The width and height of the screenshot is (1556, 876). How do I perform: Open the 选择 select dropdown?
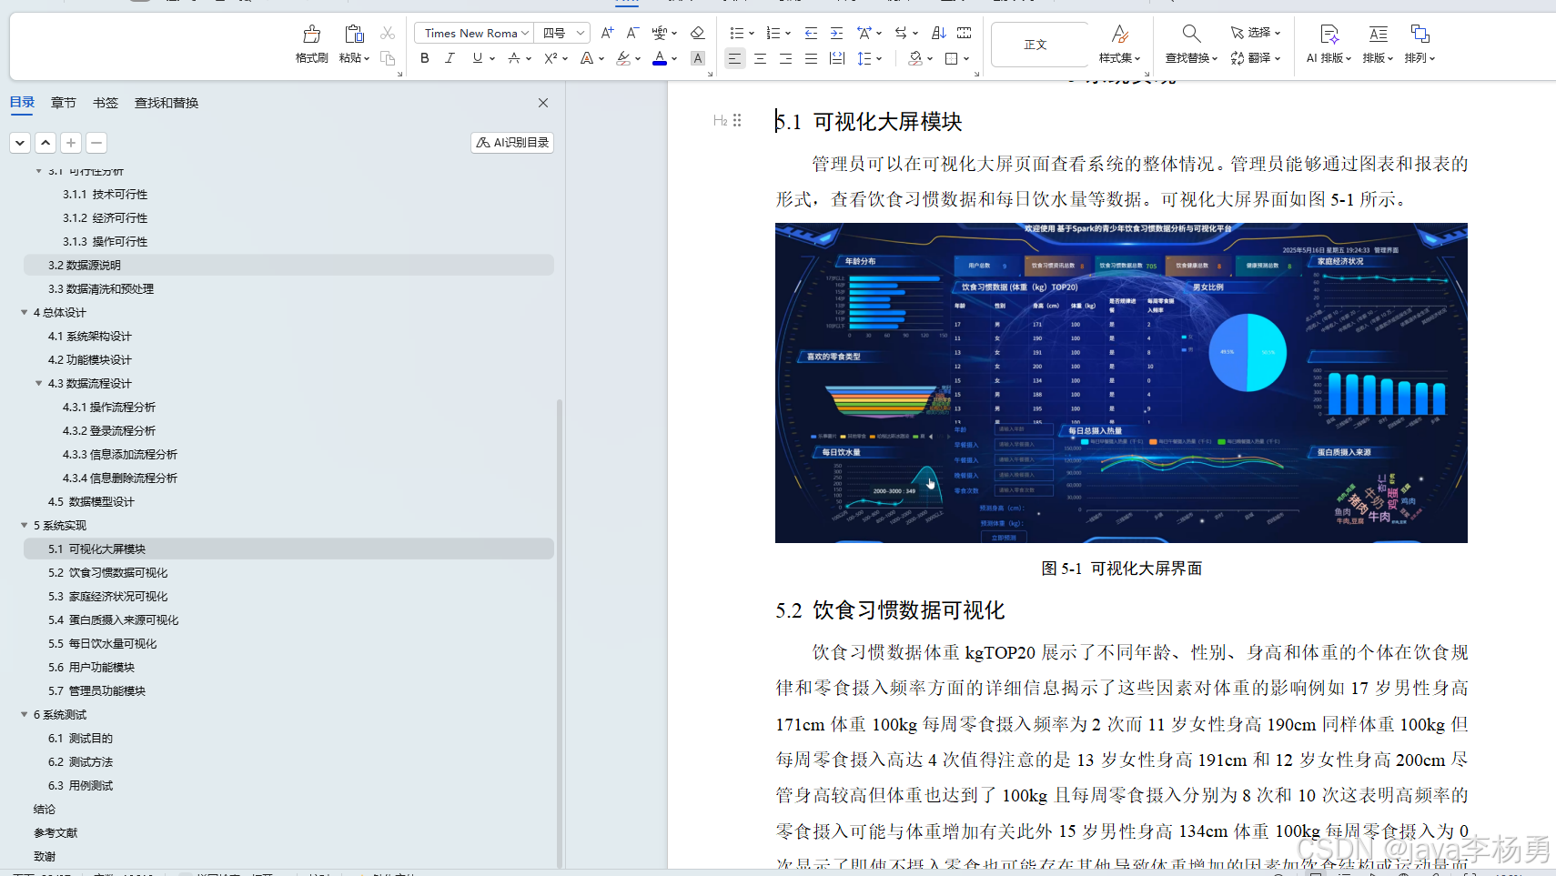click(x=1256, y=33)
